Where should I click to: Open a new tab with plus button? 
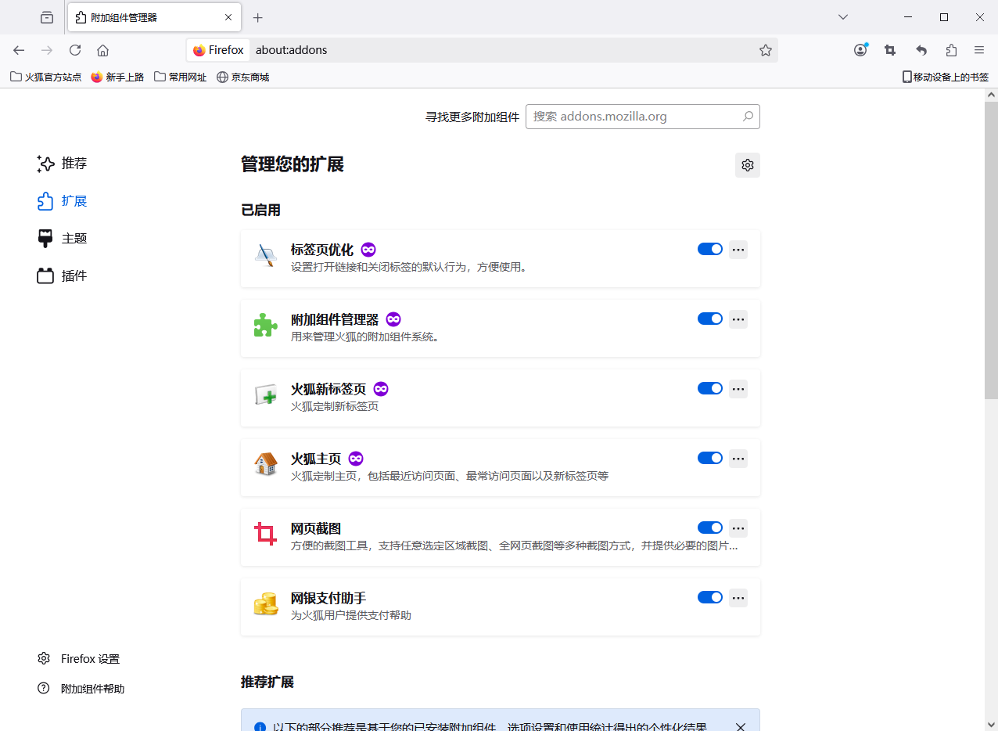[258, 17]
